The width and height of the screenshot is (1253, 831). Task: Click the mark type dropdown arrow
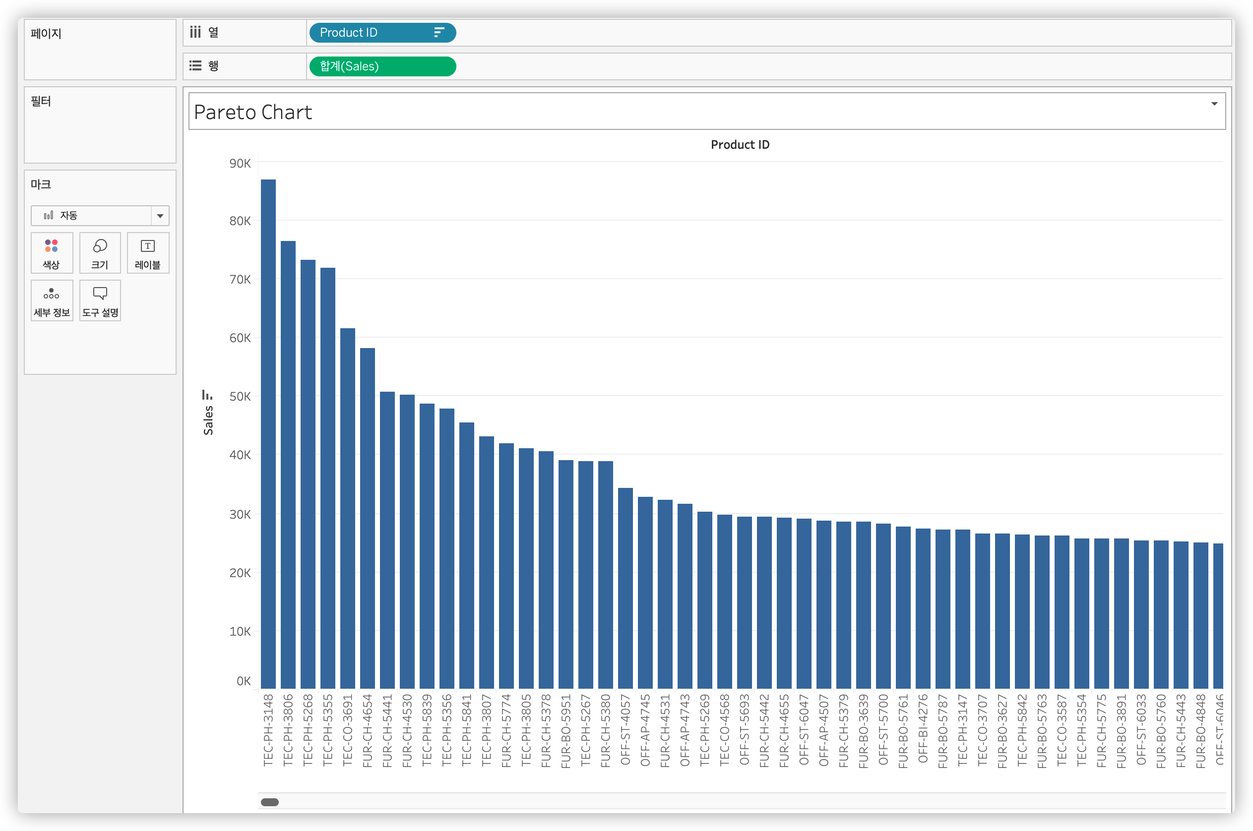click(160, 216)
